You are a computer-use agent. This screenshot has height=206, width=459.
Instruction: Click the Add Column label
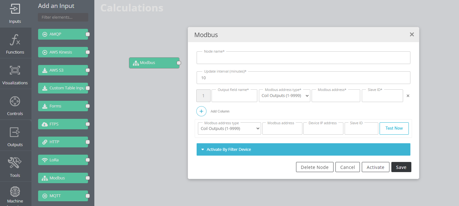[220, 111]
